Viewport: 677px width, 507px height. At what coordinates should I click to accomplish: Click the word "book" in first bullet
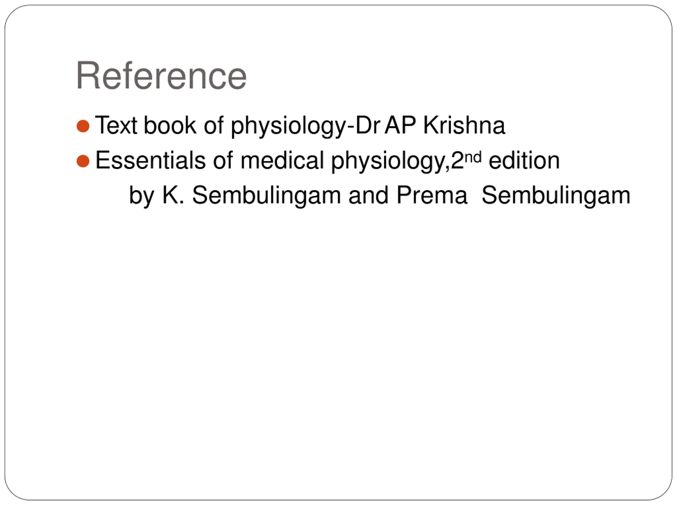tap(170, 125)
